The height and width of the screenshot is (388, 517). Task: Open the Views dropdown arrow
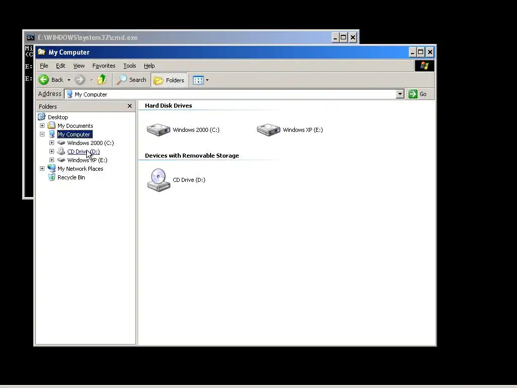(x=207, y=80)
